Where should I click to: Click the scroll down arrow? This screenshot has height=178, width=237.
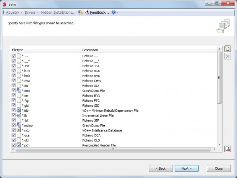click(x=219, y=144)
